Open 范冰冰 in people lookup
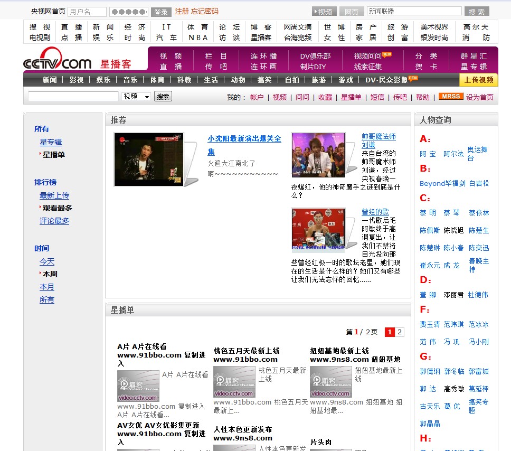Image resolution: width=511 pixels, height=451 pixels. tap(478, 324)
